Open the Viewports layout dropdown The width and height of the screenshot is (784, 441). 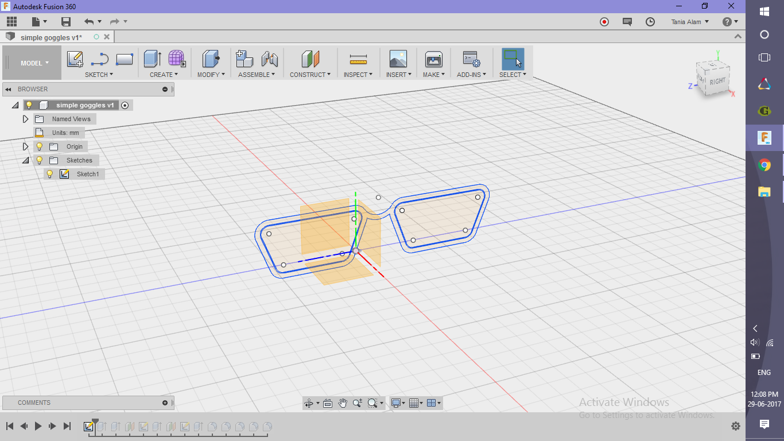click(434, 403)
